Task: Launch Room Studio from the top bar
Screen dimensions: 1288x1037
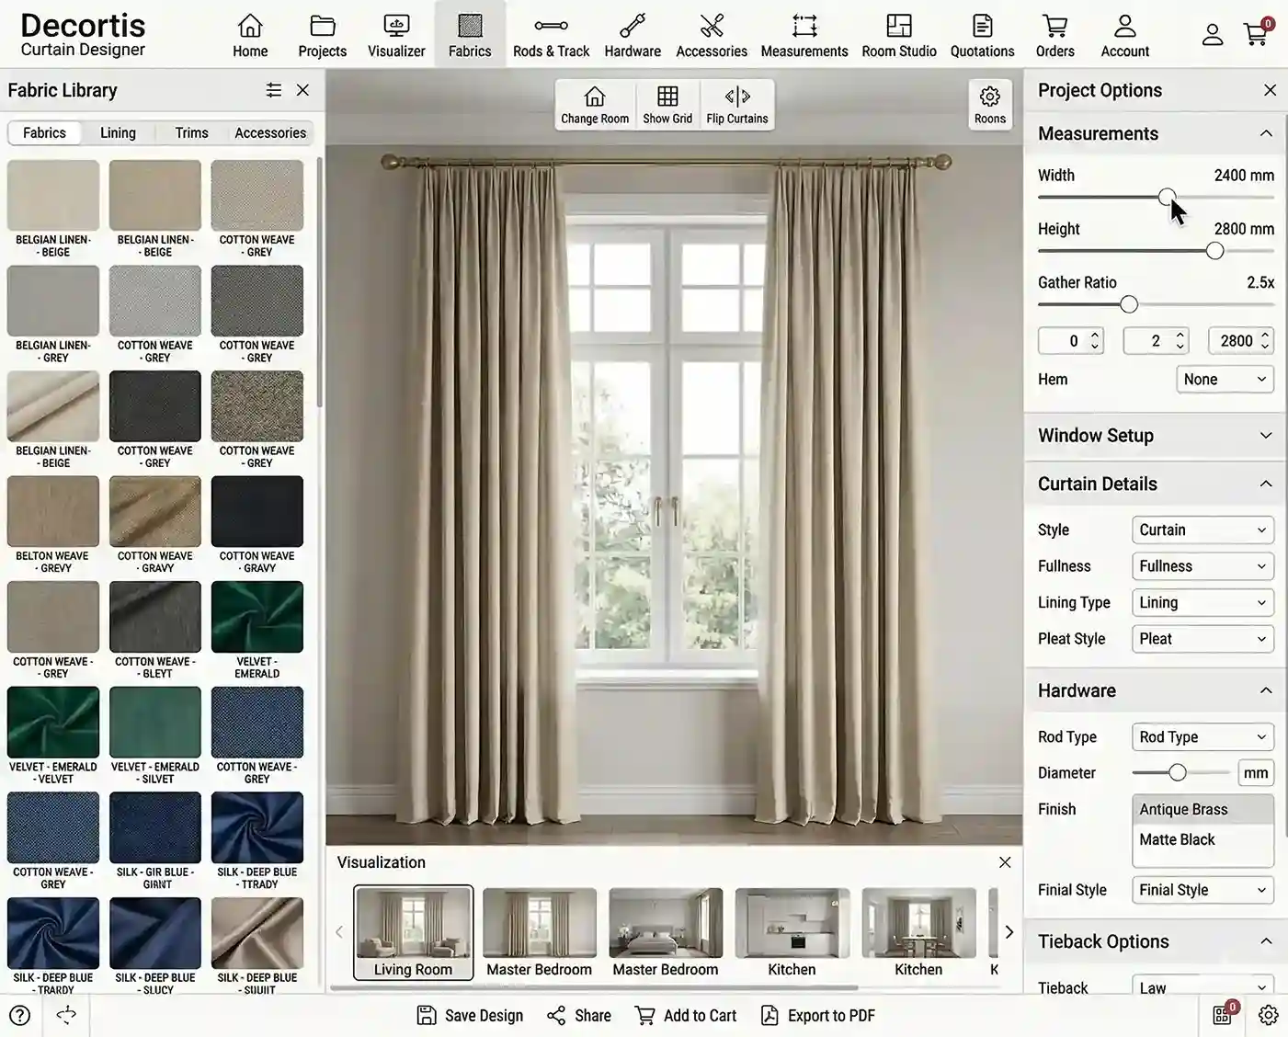Action: [898, 33]
